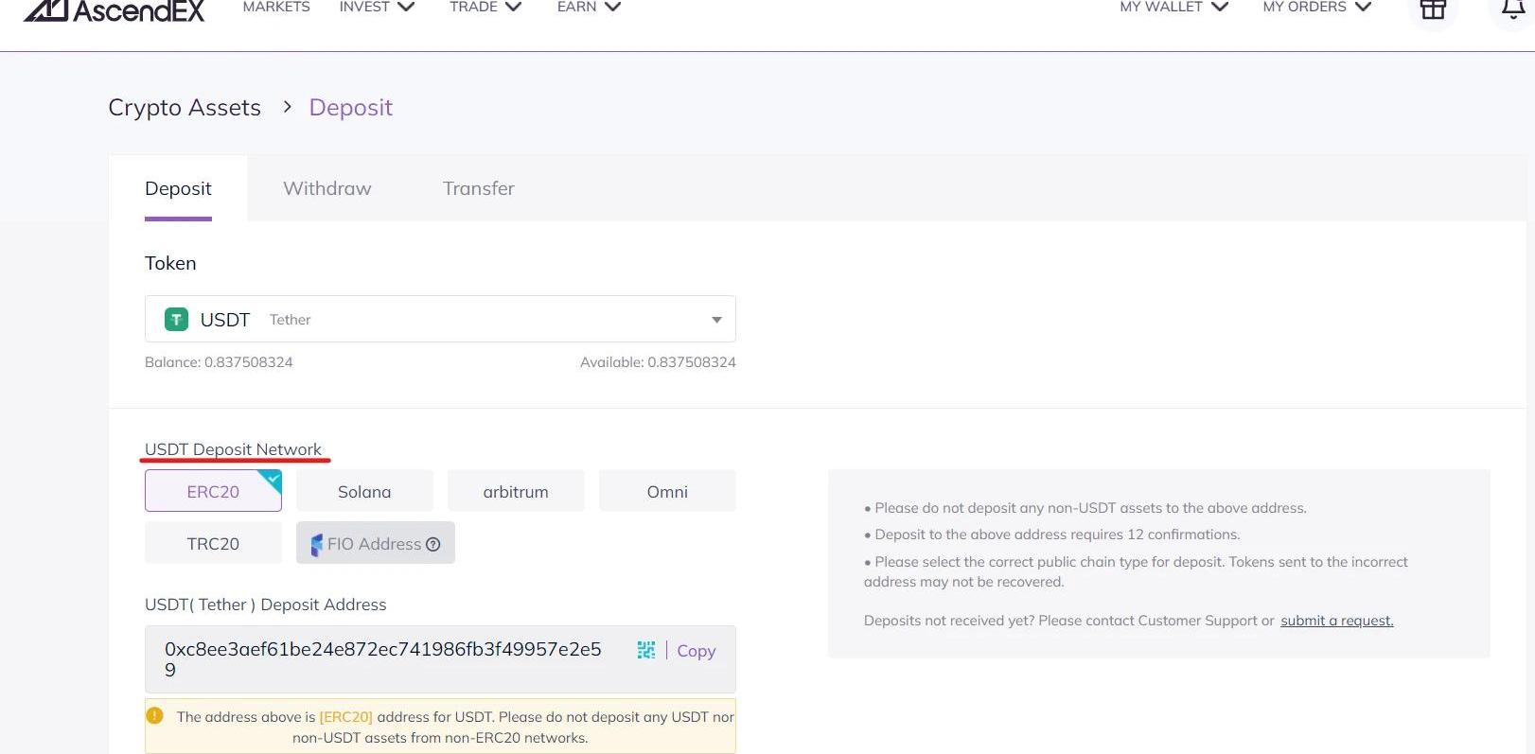Select the Solana deposit network
This screenshot has height=754, width=1535.
point(364,492)
